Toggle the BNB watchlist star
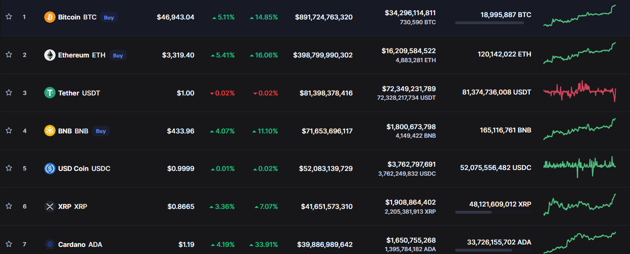This screenshot has height=254, width=630. click(9, 131)
